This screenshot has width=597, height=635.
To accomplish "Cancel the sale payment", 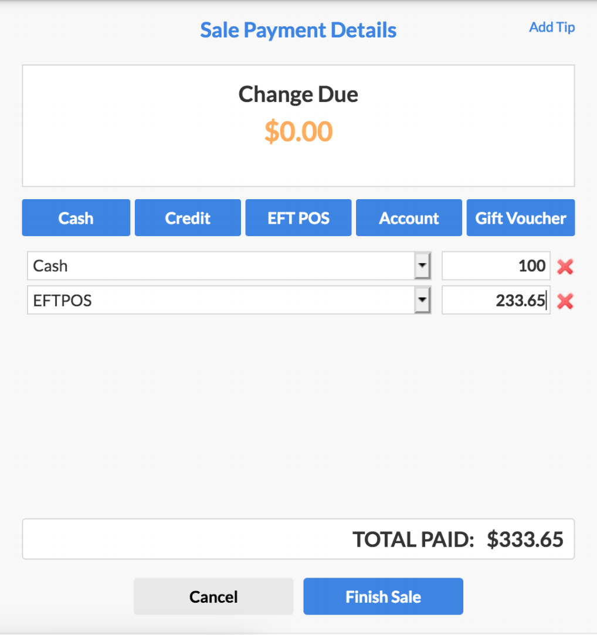I will pos(213,596).
